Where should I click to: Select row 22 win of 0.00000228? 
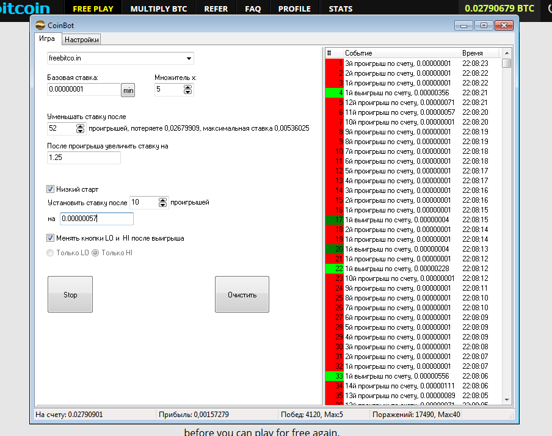[x=413, y=269]
